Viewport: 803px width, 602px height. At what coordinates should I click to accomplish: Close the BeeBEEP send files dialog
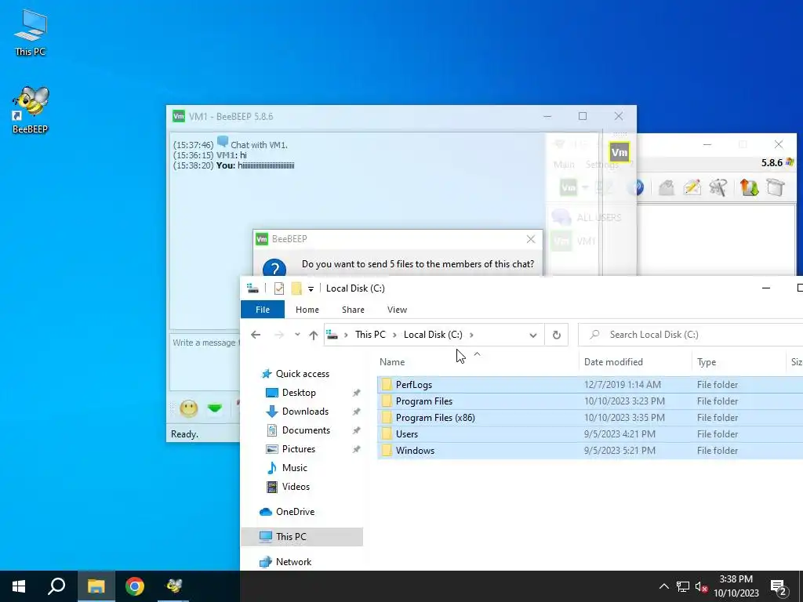point(531,239)
